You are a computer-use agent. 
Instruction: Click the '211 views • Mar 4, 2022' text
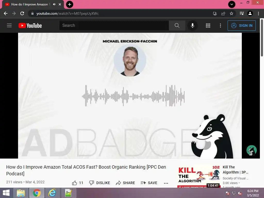[25, 182]
